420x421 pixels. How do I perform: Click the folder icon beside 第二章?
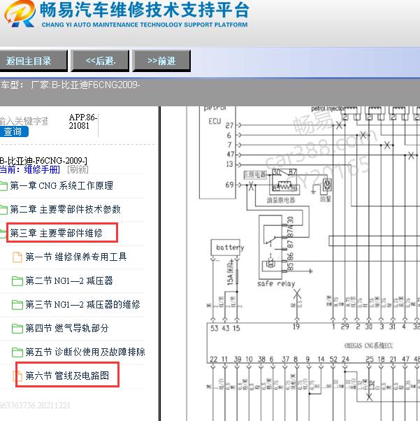click(x=3, y=209)
